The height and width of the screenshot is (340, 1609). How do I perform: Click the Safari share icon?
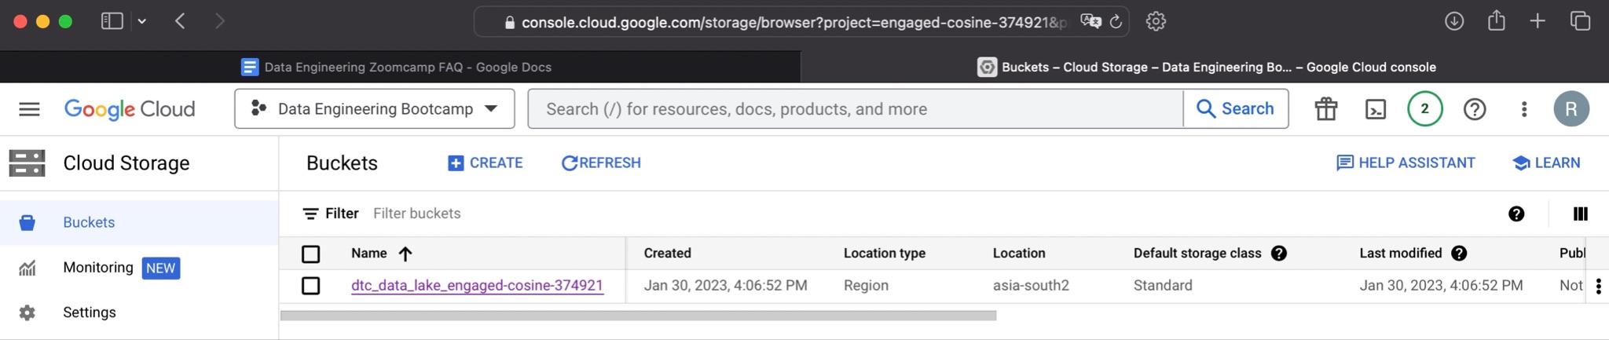click(1497, 20)
